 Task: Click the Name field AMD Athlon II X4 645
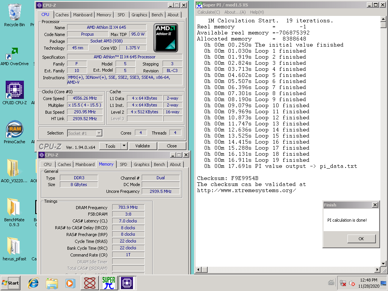pos(106,27)
